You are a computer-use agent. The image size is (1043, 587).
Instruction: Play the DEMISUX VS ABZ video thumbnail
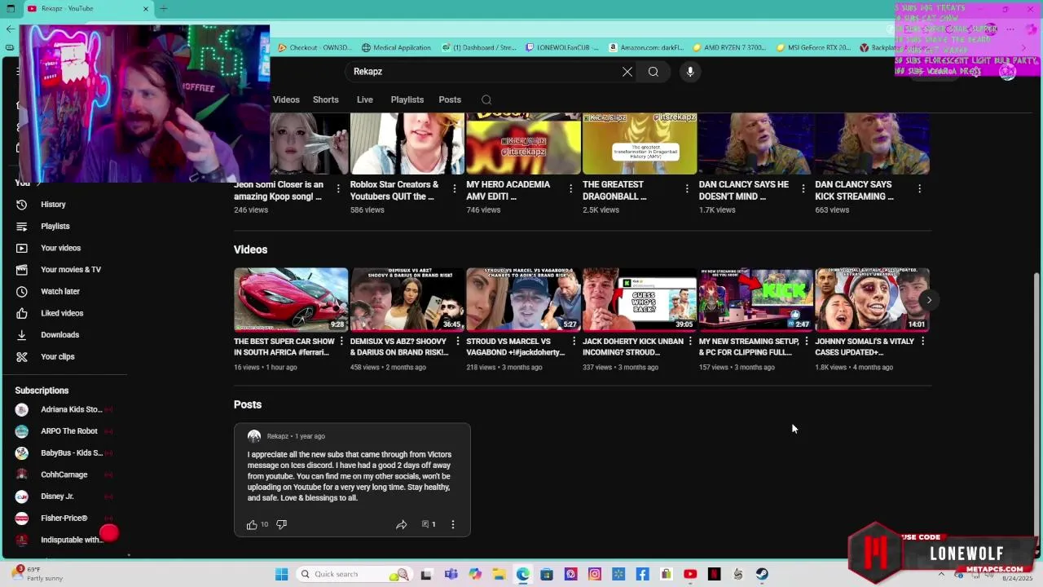pyautogui.click(x=407, y=299)
